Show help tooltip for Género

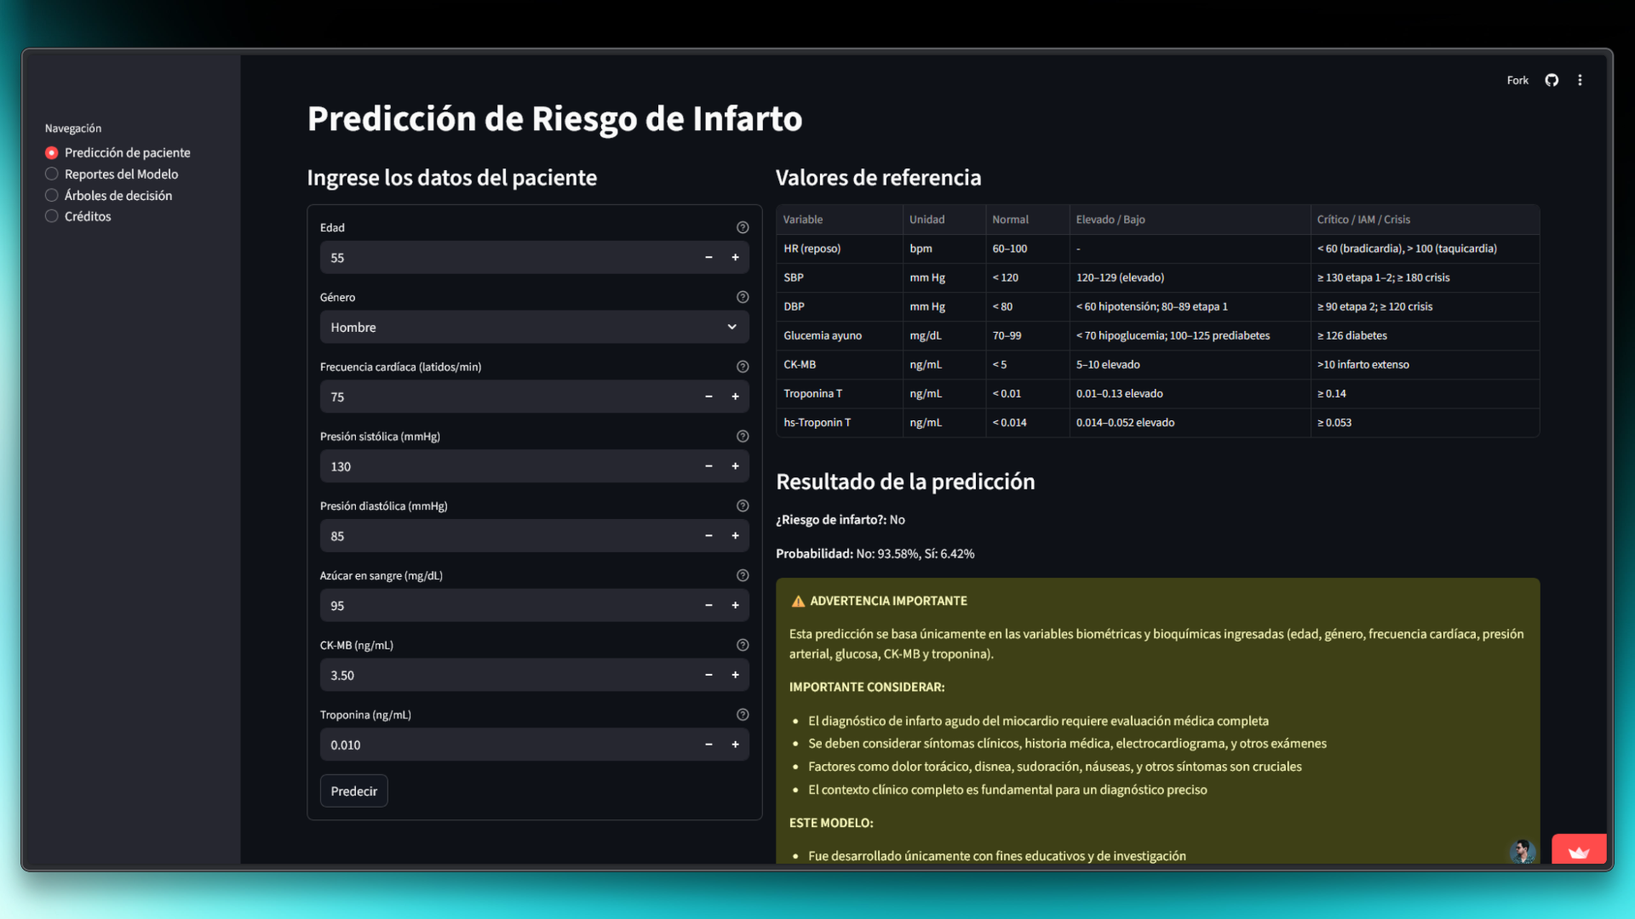[743, 297]
